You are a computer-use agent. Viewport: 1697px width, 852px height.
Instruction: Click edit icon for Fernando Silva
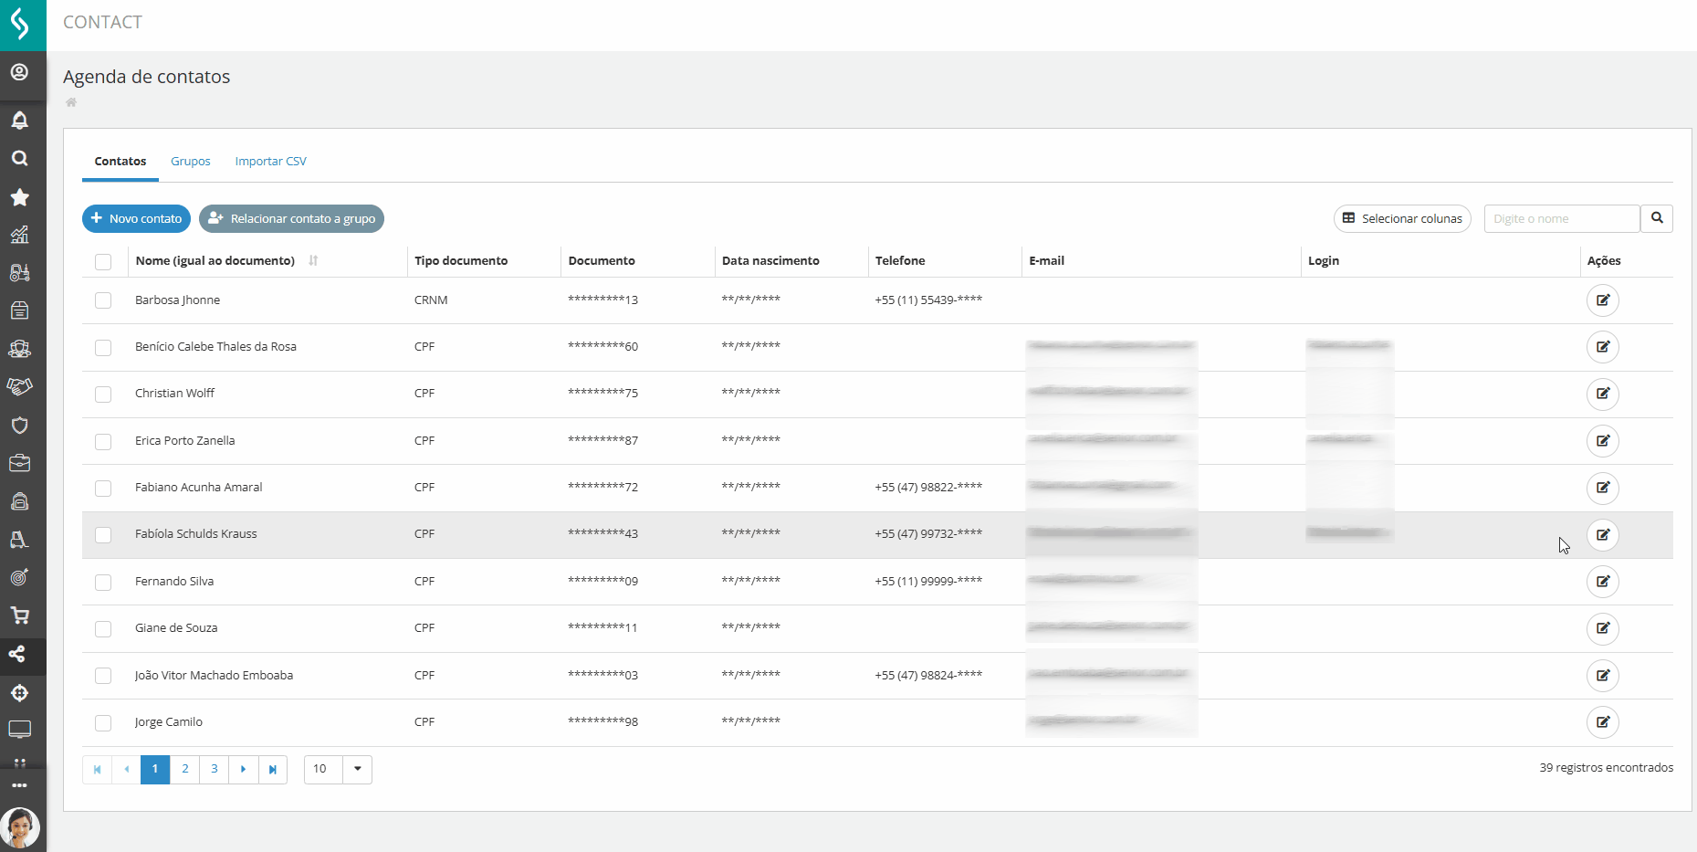click(1602, 582)
